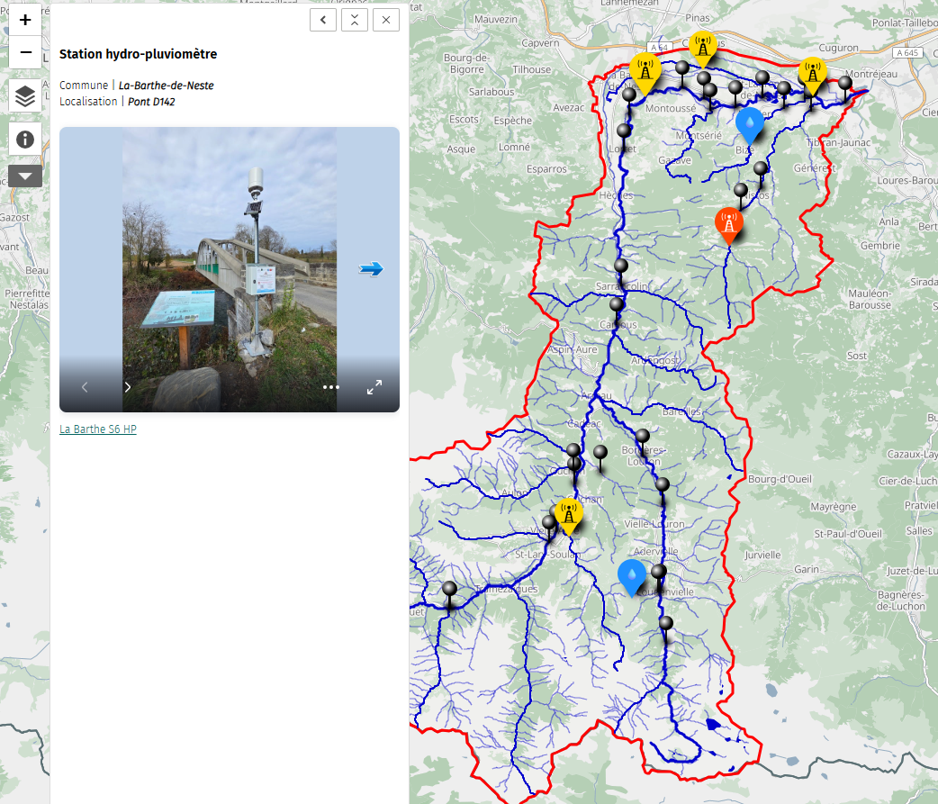Close the station hydro-pluviomètre panel
This screenshot has width=938, height=804.
[x=386, y=20]
